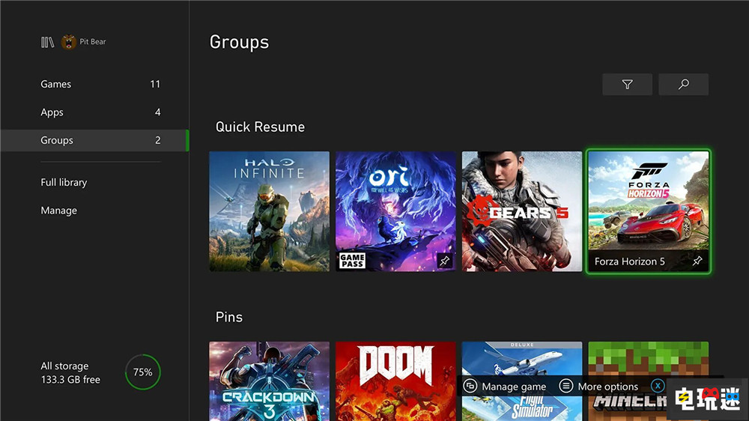Image resolution: width=749 pixels, height=421 pixels.
Task: Open the DOOM pinned tile
Action: (395, 381)
